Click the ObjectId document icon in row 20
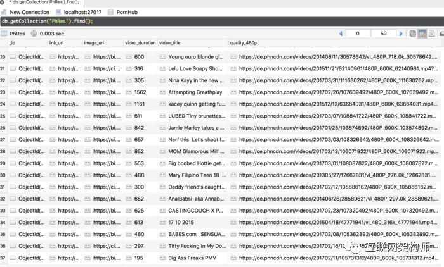This screenshot has height=267, width=444. 13,57
